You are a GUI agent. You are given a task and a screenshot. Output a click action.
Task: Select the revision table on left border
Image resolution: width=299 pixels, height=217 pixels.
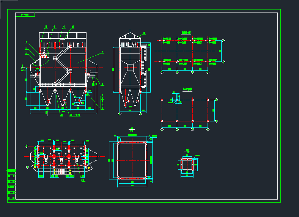(11, 184)
